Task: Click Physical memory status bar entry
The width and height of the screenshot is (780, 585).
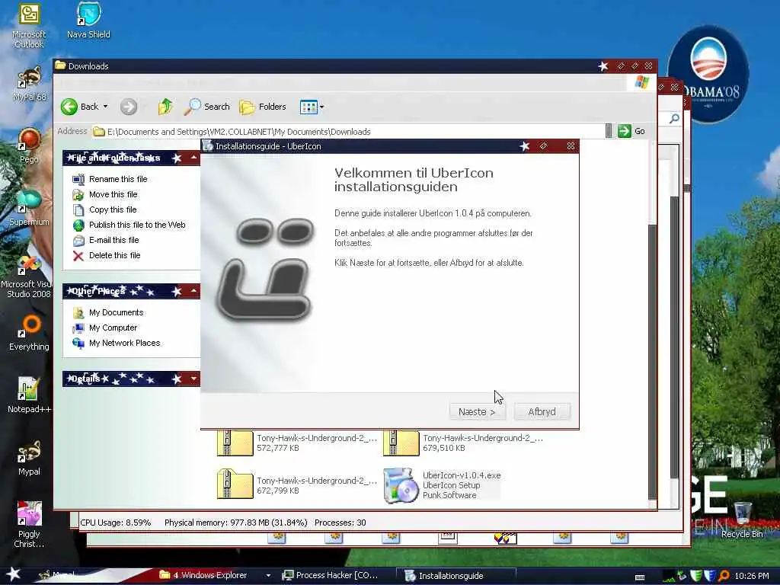Action: pyautogui.click(x=236, y=523)
